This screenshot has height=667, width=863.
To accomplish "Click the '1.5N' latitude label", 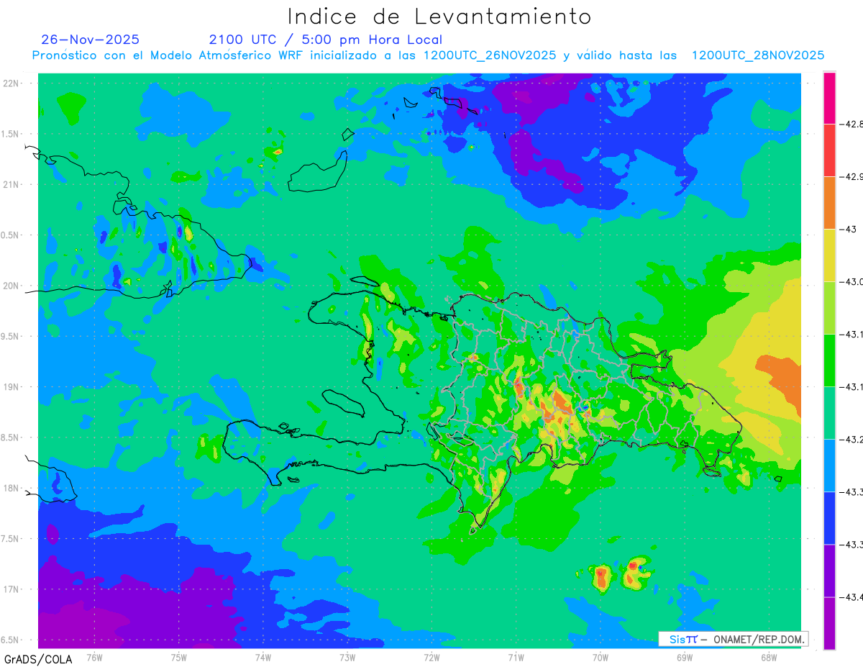I will click(12, 134).
